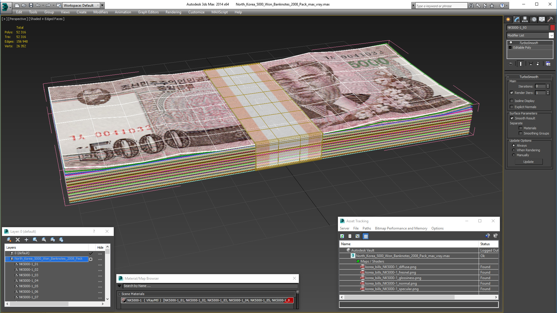The height and width of the screenshot is (313, 557).
Task: Open the Hierarchy command panel tab
Action: [525, 19]
